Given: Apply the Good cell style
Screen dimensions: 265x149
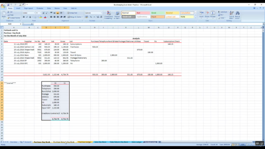Looking at the screenshot, I should [157, 13].
